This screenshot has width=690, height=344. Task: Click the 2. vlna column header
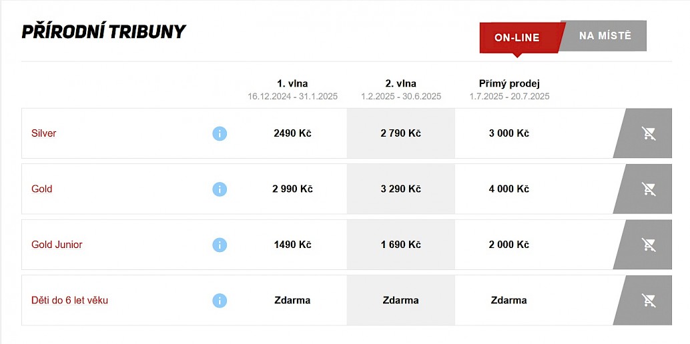tap(400, 83)
